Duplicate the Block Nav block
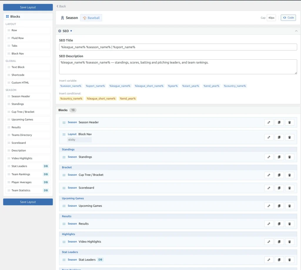The width and height of the screenshot is (301, 270). 279,137
